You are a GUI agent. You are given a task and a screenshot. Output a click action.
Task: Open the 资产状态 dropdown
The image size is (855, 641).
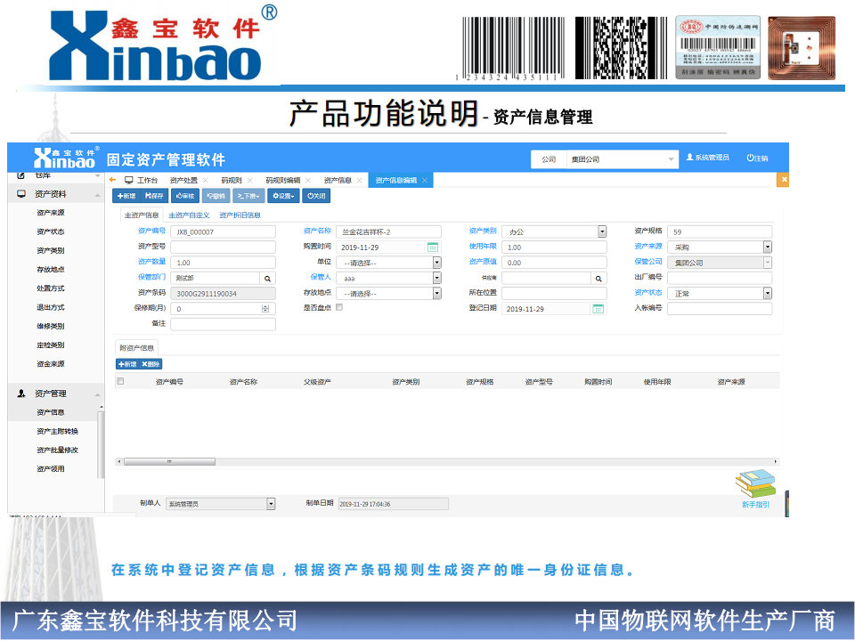768,293
